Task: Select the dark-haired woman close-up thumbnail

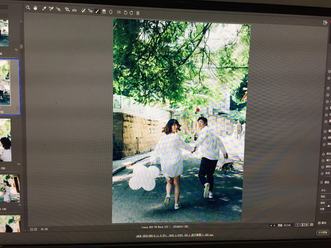Action: (6, 140)
